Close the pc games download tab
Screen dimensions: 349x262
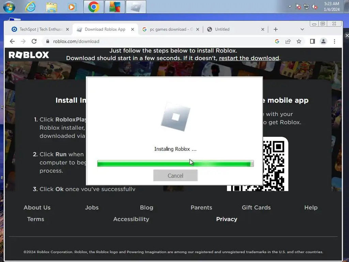pos(197,29)
